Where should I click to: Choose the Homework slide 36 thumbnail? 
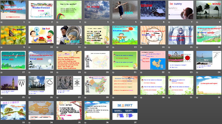pyautogui.click(x=97, y=111)
